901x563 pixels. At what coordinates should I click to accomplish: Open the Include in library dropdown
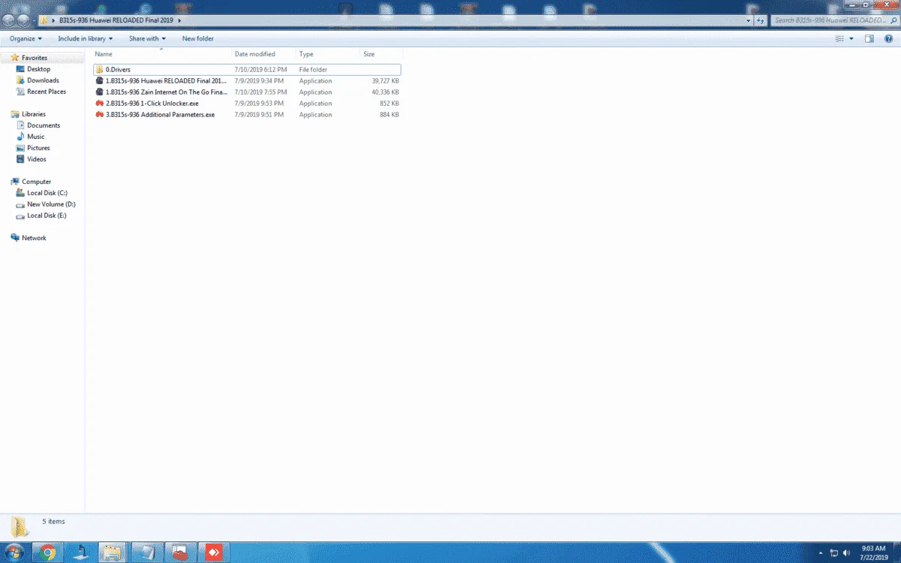pos(85,38)
